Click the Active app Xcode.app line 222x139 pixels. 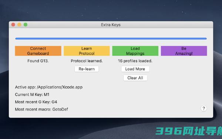click(49, 87)
